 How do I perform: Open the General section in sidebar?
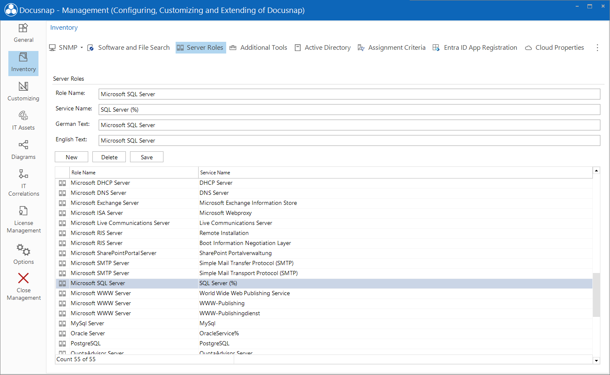(x=23, y=33)
